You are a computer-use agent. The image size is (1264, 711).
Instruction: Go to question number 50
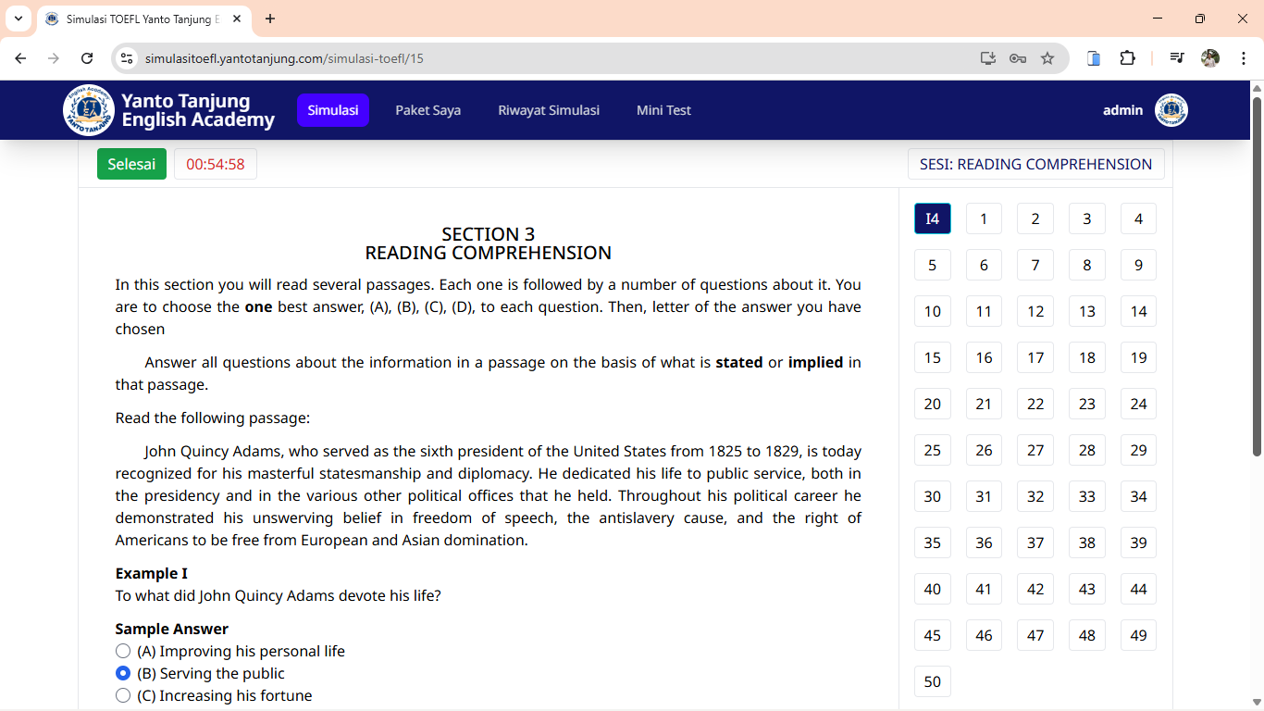pos(932,681)
